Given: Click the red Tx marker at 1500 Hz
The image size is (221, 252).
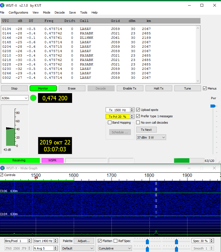Looking at the screenshot, I should (x=36, y=178).
